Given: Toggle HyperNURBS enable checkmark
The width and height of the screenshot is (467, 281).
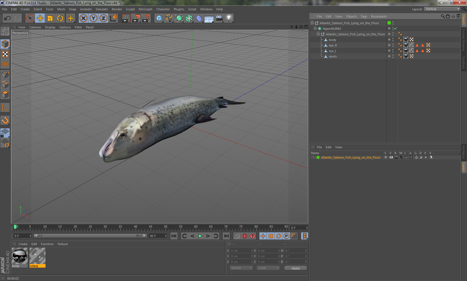Looking at the screenshot, I should (x=395, y=28).
